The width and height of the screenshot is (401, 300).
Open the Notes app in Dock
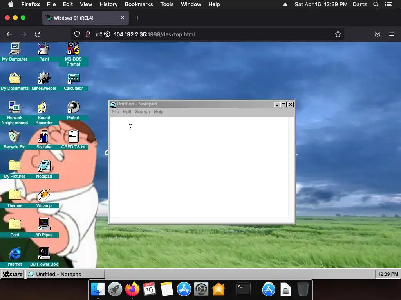167,289
